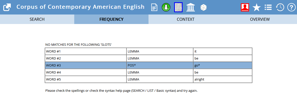Click the WORD #4 cell

click(x=86, y=72)
